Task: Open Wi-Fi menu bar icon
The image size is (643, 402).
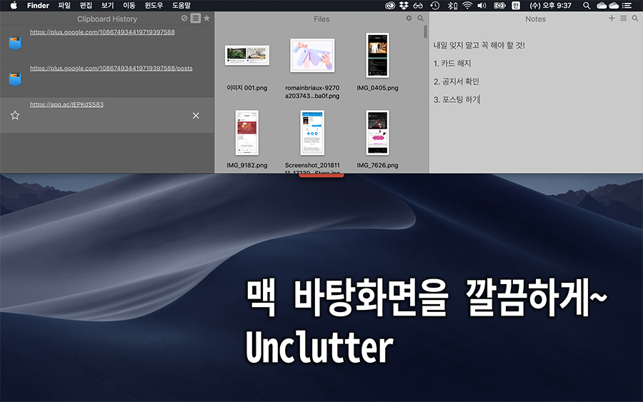Action: pos(467,5)
